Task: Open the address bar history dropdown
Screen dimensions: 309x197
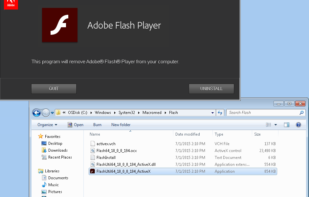Action: tap(213, 113)
